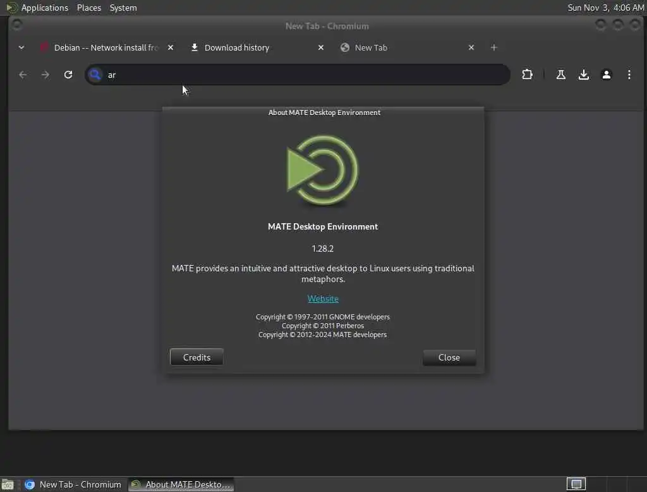
Task: Click the search magnifier icon in address bar
Action: coord(95,75)
